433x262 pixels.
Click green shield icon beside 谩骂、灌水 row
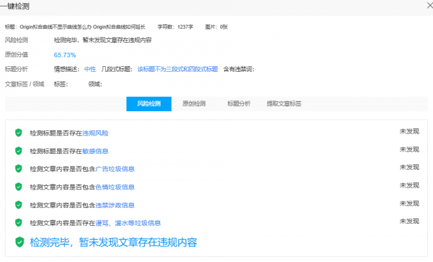point(18,223)
